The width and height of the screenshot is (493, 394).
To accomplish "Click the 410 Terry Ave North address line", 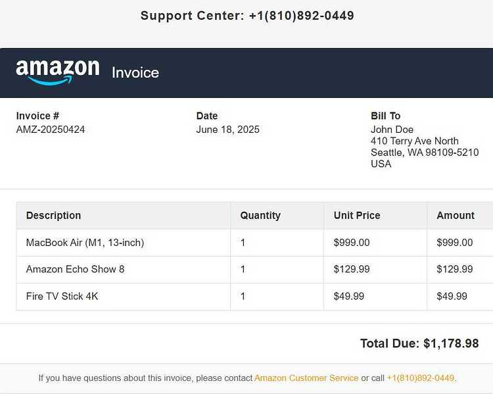I will 415,141.
